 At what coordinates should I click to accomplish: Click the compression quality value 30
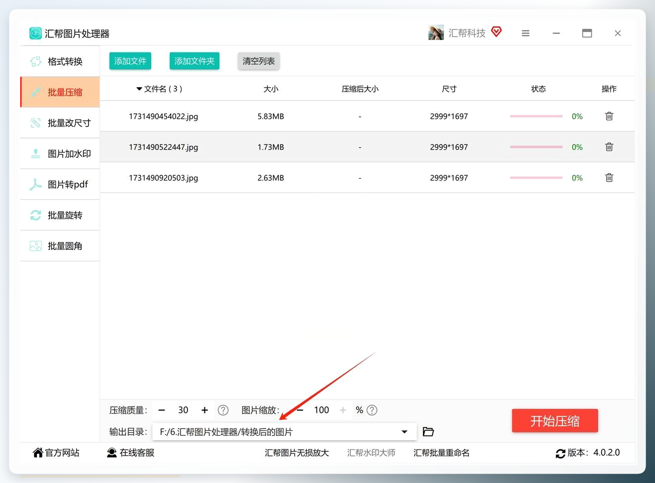183,410
